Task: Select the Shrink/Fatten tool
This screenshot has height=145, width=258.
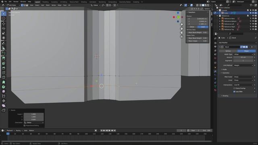Action: tap(4, 101)
